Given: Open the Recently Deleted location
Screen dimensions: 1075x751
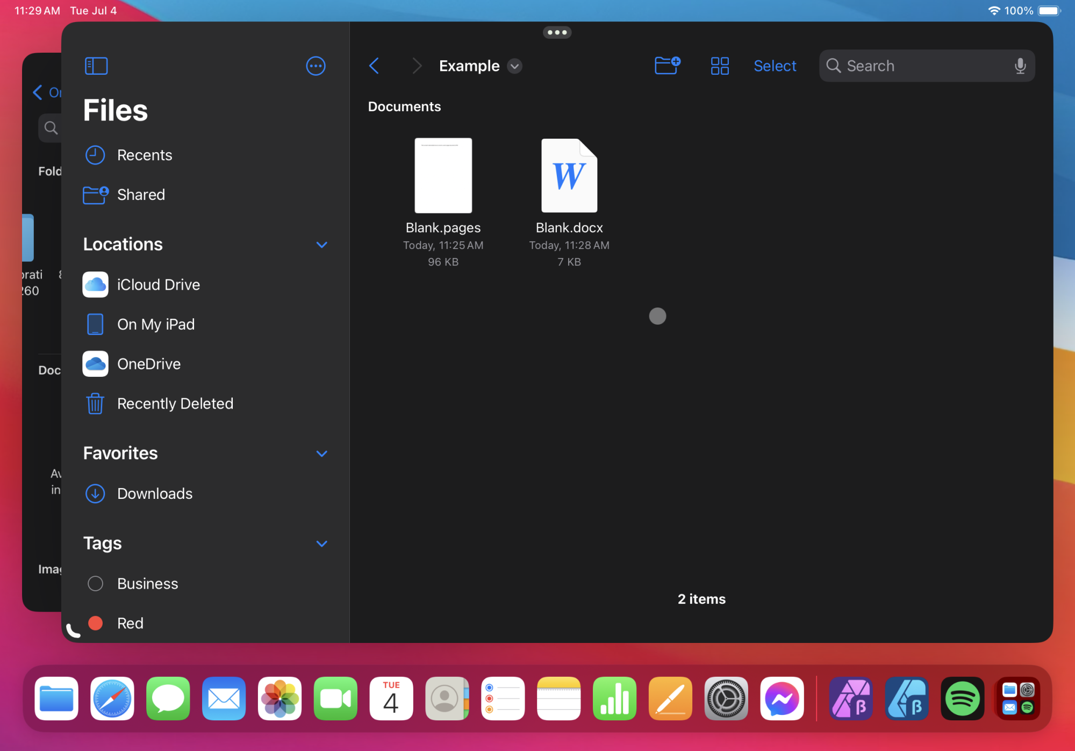Looking at the screenshot, I should (175, 404).
